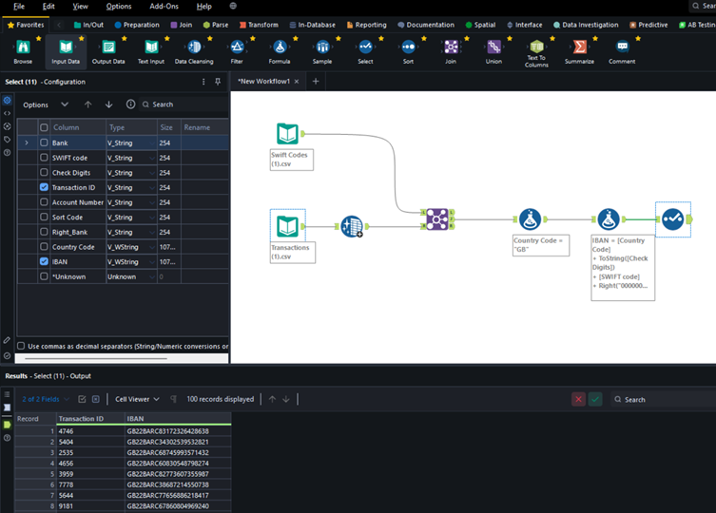
Task: Open the Add-Ons menu
Action: [x=164, y=7]
